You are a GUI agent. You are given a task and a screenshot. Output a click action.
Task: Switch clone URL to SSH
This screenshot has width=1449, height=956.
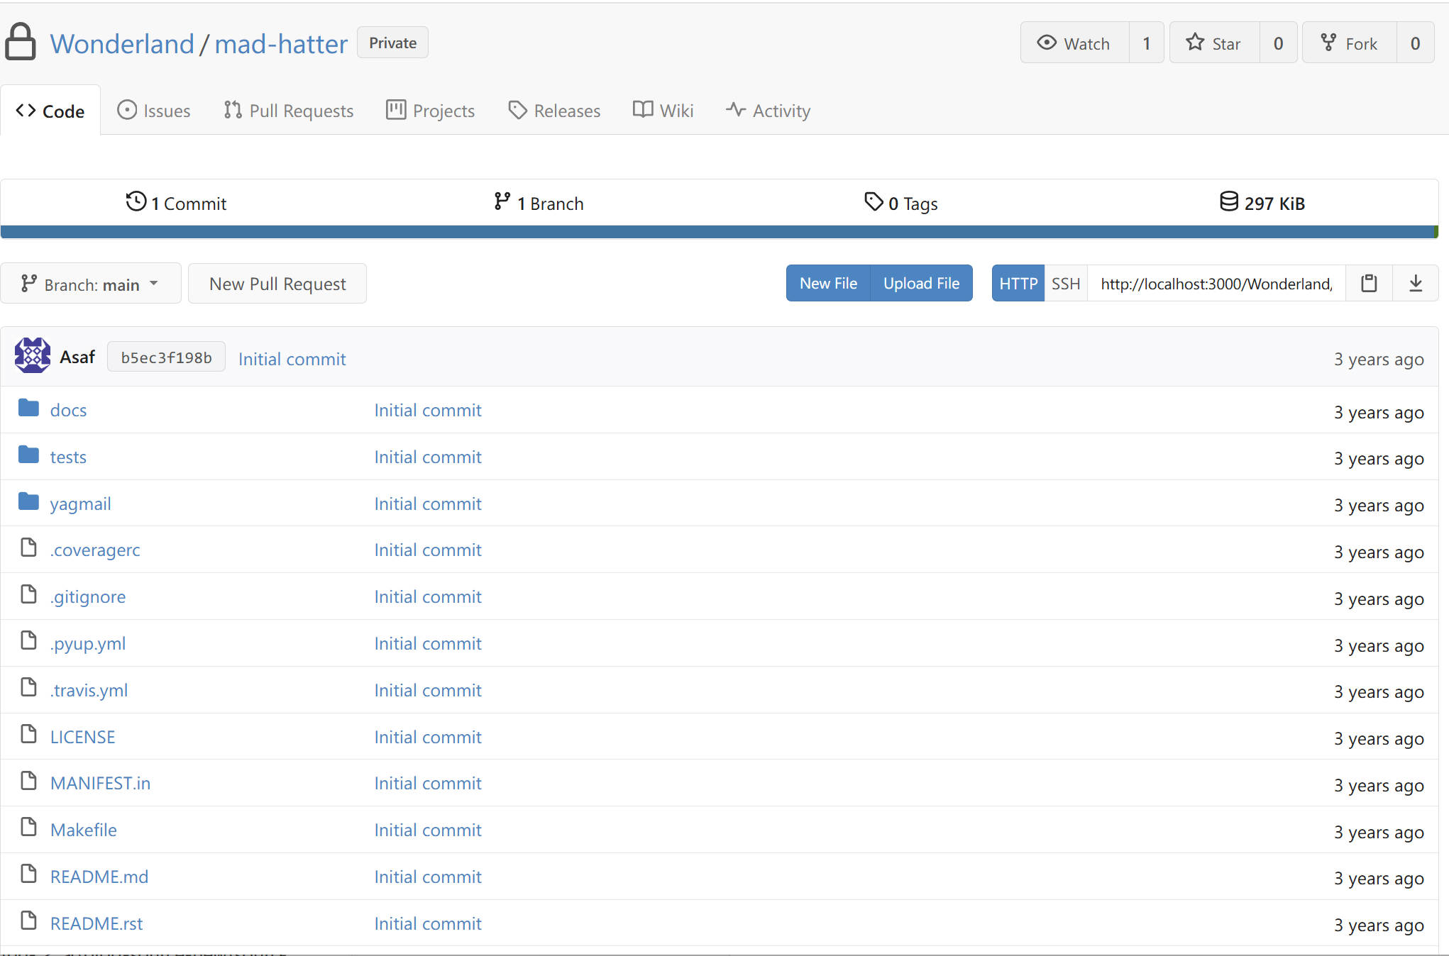[x=1065, y=284]
